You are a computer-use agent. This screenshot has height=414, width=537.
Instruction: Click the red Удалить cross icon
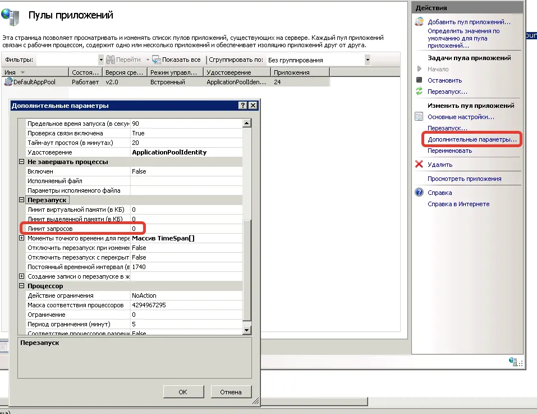pyautogui.click(x=419, y=165)
